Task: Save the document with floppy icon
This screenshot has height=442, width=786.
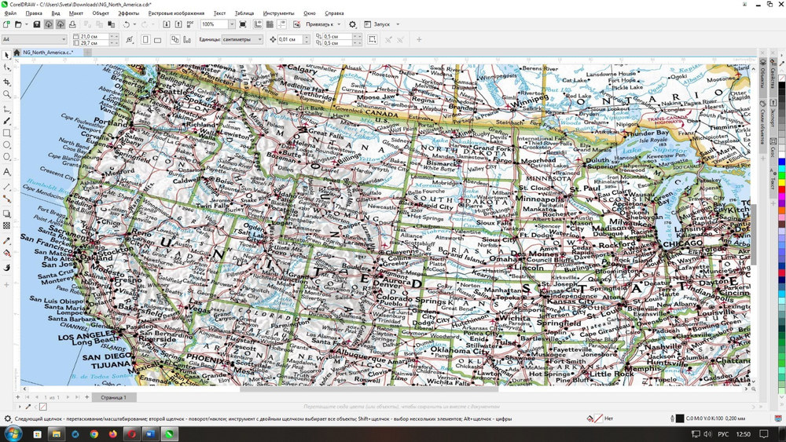Action: click(37, 24)
